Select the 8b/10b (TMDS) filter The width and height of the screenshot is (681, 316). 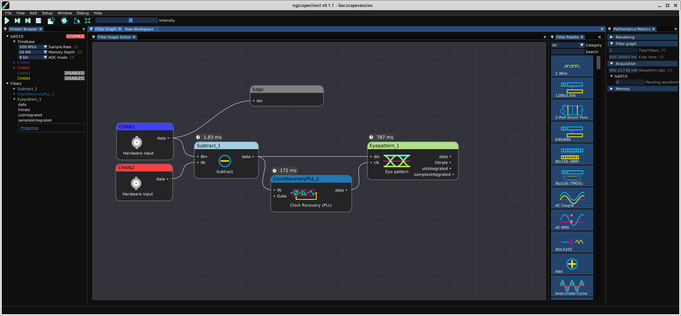[572, 176]
